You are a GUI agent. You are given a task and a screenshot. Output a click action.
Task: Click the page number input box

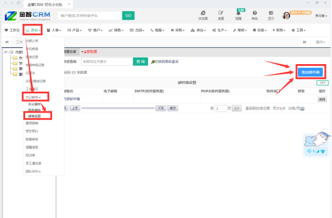[221, 108]
